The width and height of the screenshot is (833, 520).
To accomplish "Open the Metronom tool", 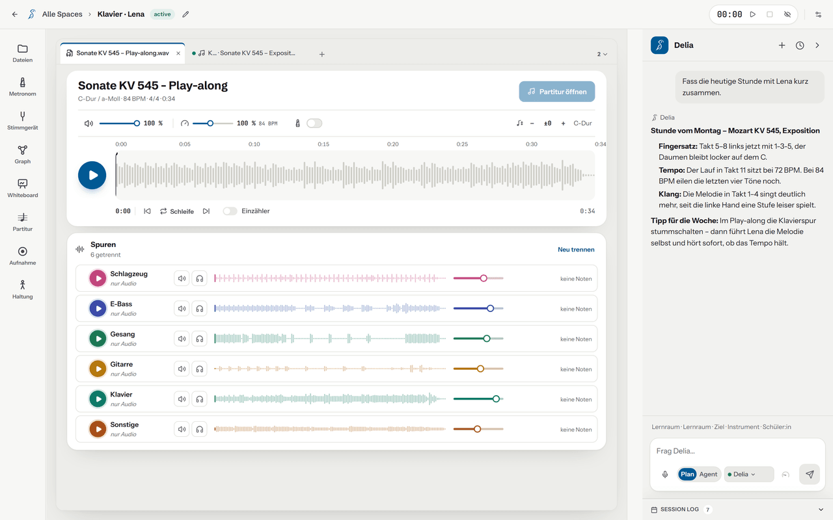I will 22,87.
